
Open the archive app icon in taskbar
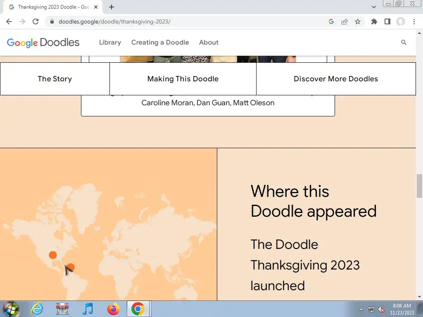62,309
